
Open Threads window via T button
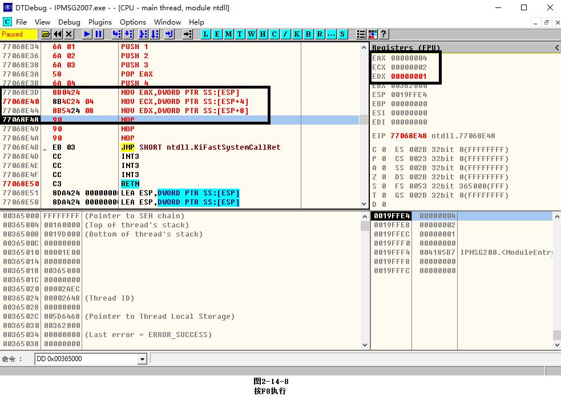[240, 34]
